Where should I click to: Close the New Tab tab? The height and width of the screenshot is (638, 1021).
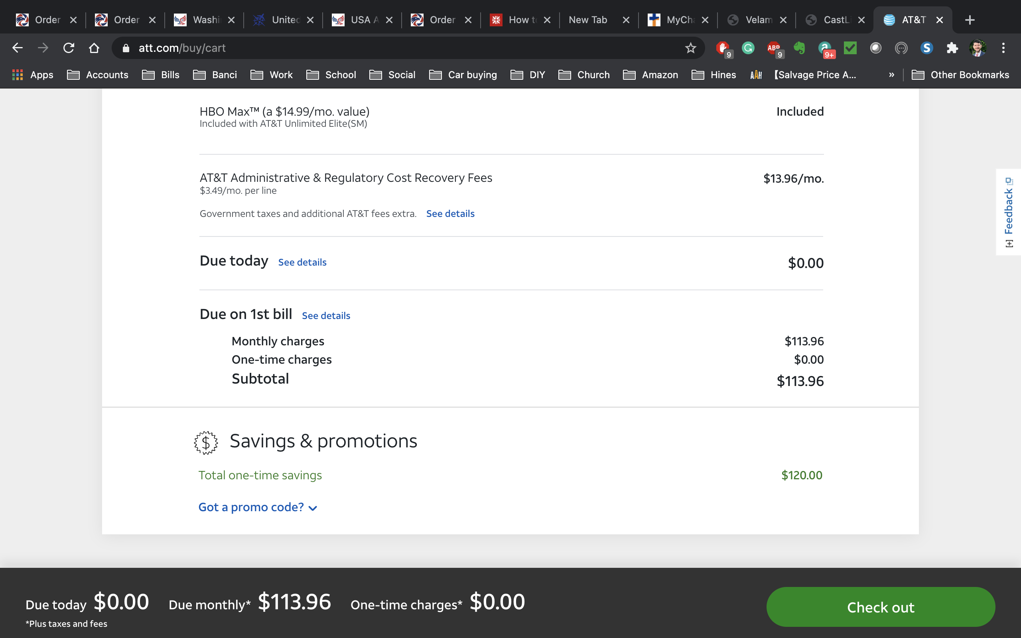(626, 20)
